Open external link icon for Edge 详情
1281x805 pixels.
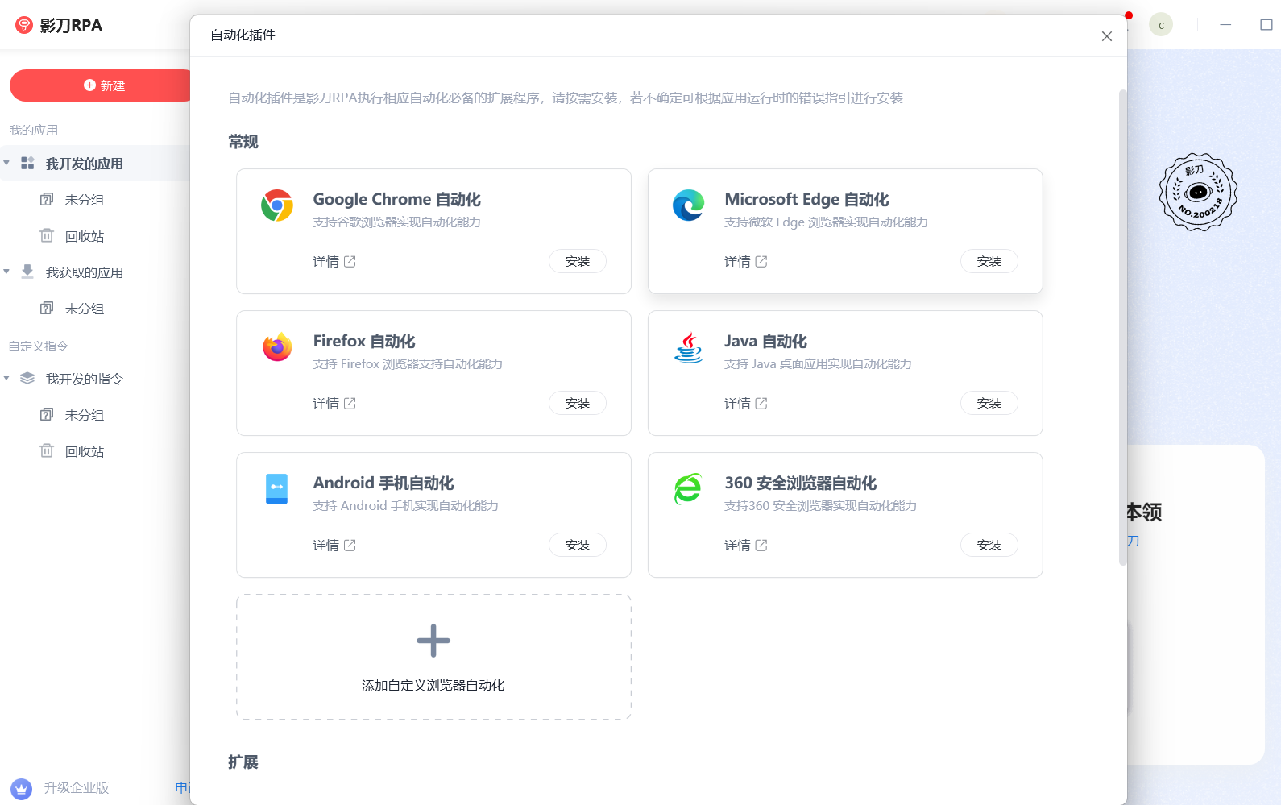point(761,261)
